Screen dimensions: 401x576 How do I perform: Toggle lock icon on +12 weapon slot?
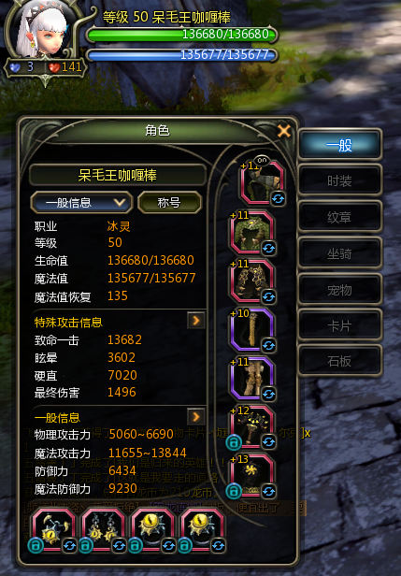tap(233, 442)
